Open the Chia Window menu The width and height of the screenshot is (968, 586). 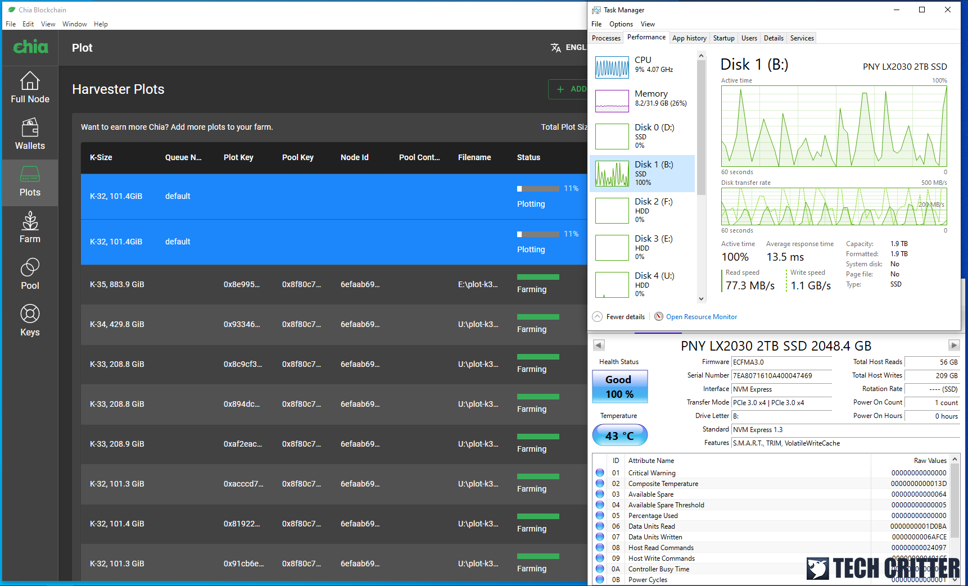tap(75, 24)
